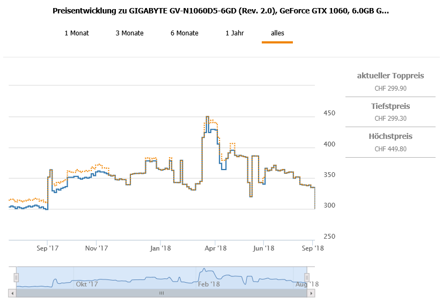This screenshot has width=442, height=302.
Task: Click the navigator scrollbar left arrow
Action: (x=11, y=293)
